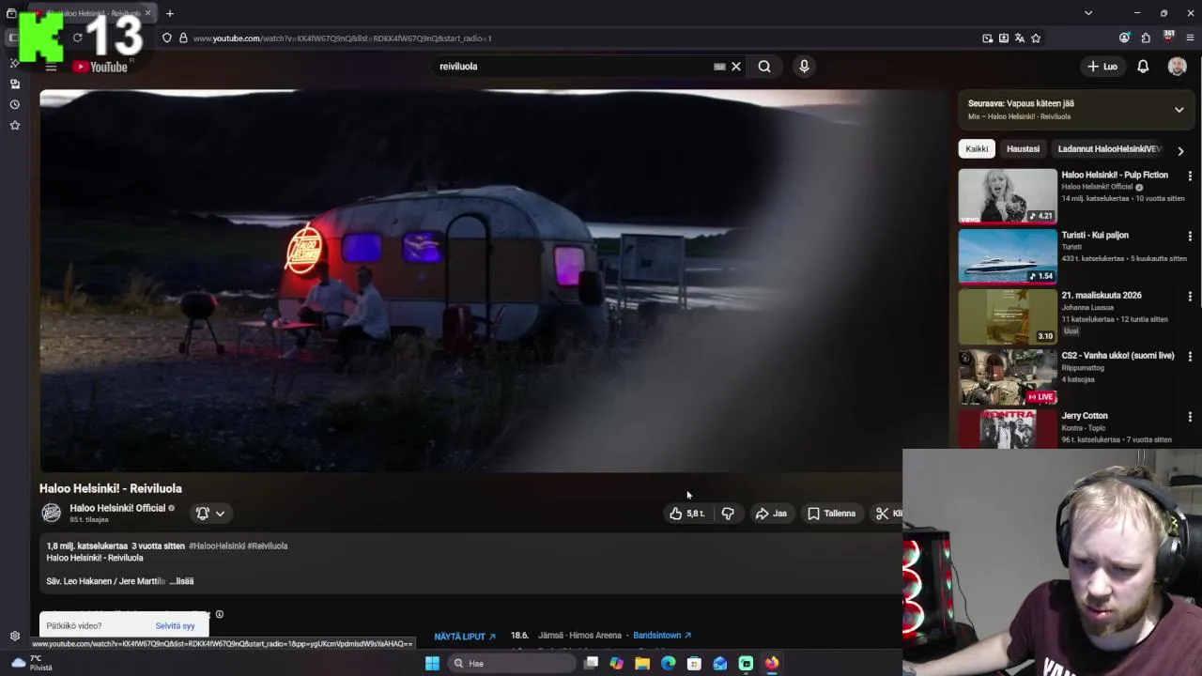The width and height of the screenshot is (1202, 676).
Task: Click the #HalooHelsinki hashtag
Action: (217, 545)
